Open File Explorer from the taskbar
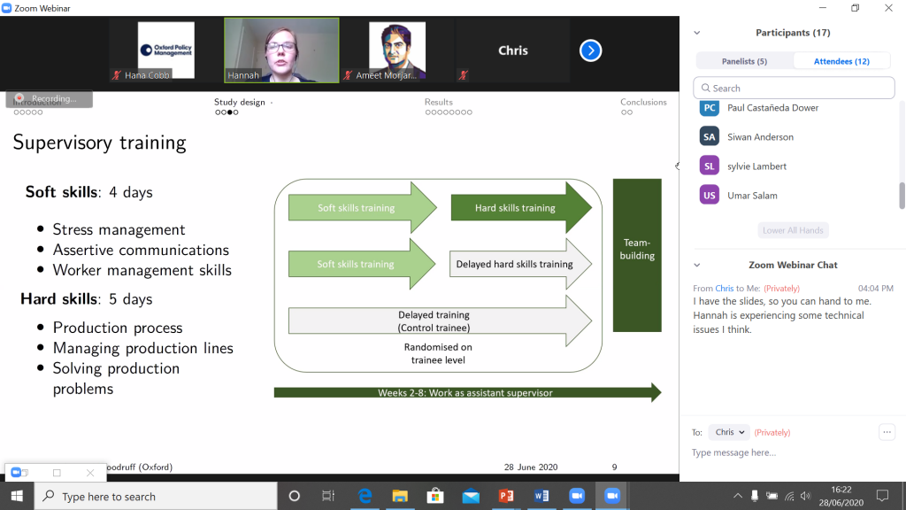This screenshot has height=510, width=906. pyautogui.click(x=400, y=496)
